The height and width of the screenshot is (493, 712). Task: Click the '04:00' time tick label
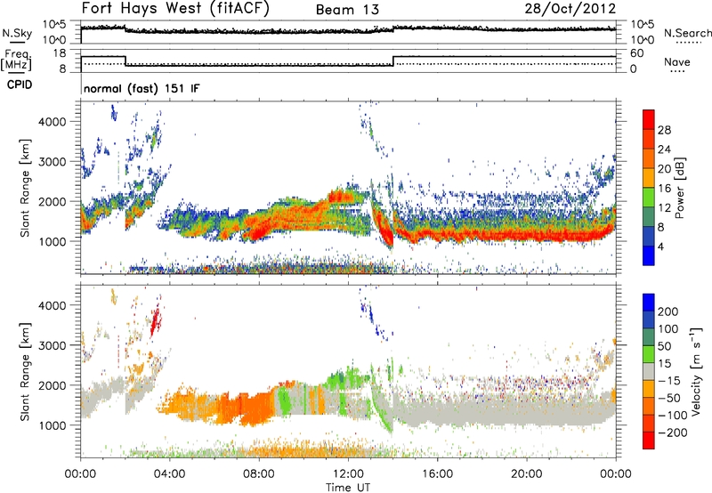170,474
